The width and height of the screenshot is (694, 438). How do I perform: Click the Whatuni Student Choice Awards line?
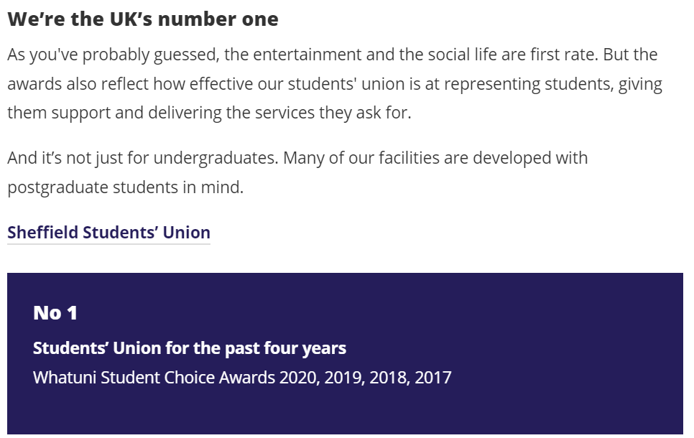coord(242,378)
